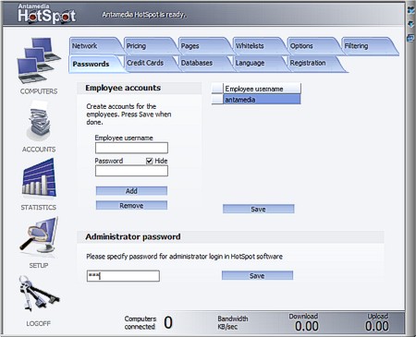Open the Accounts papers icon
416x337 pixels.
[38, 123]
